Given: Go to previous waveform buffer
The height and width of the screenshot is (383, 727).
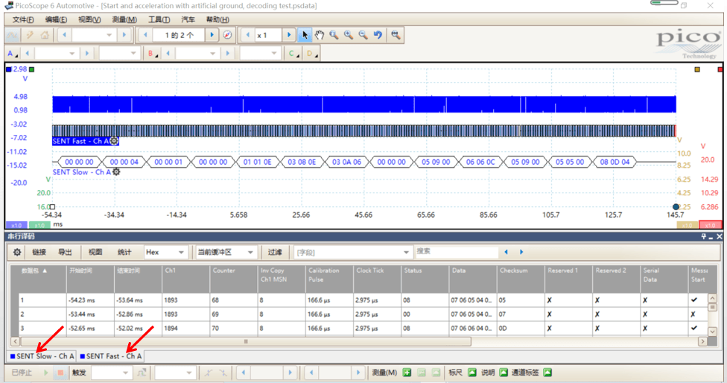Looking at the screenshot, I should point(145,35).
